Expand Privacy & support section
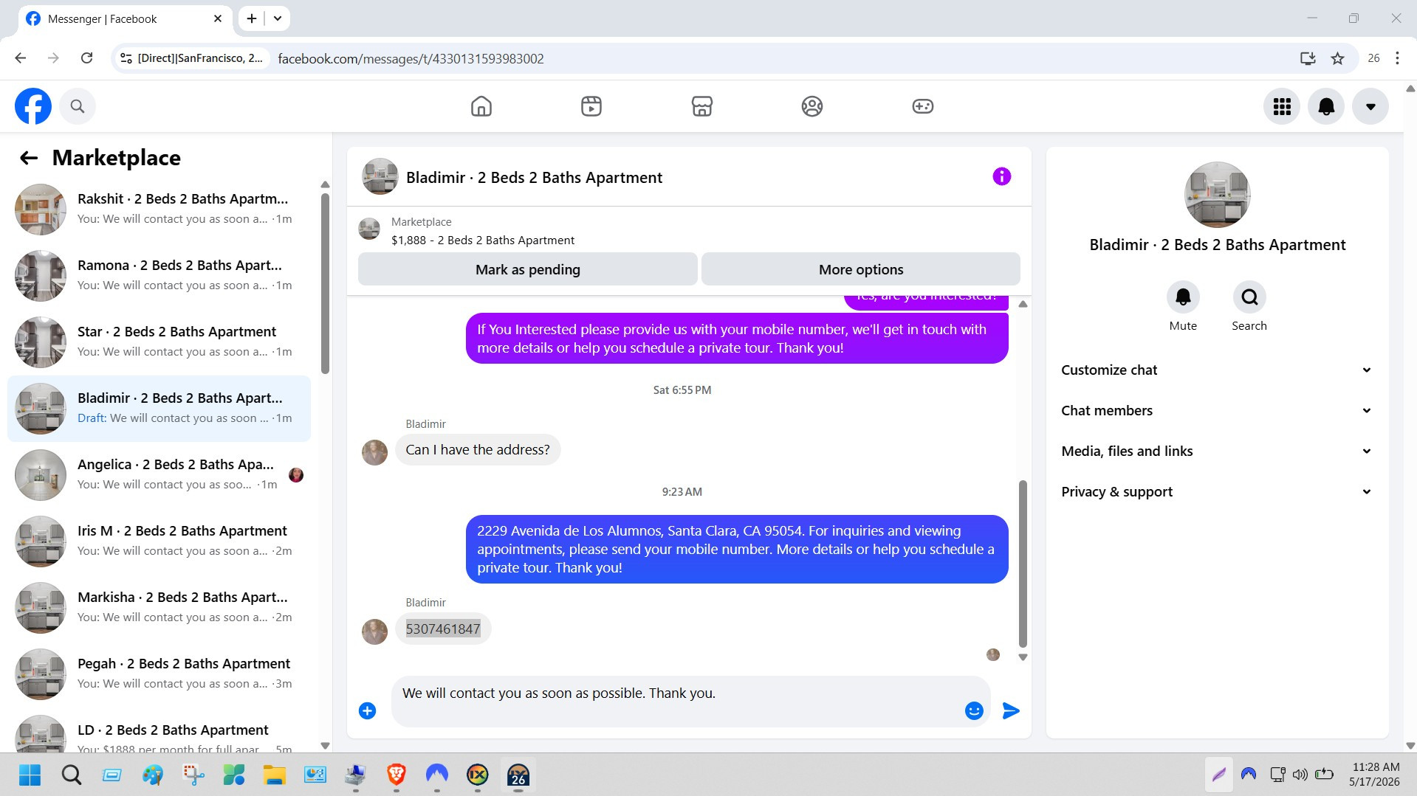 click(1217, 492)
